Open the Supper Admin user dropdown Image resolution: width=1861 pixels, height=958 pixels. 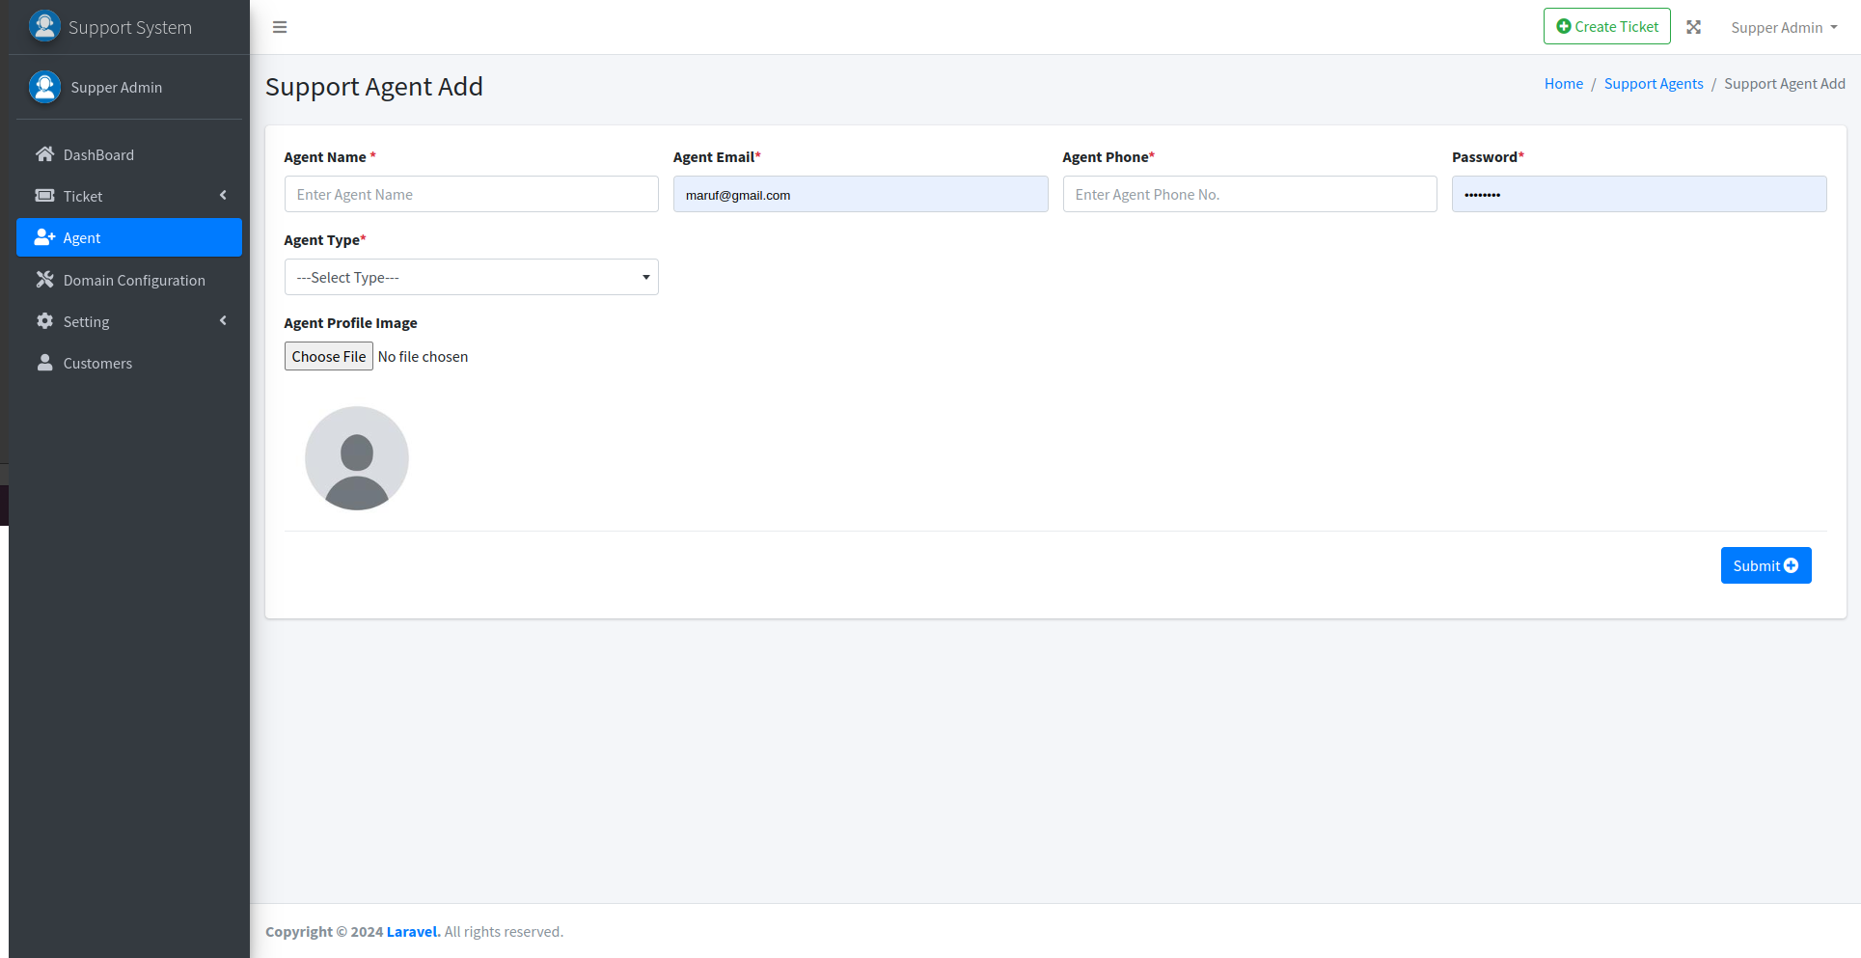[x=1783, y=27]
